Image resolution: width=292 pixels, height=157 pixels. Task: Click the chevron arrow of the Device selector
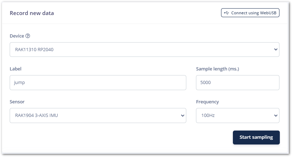[275, 49]
